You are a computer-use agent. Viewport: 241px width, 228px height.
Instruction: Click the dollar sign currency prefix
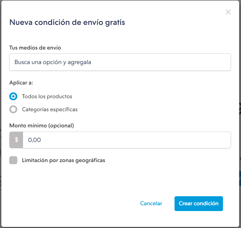(16, 140)
